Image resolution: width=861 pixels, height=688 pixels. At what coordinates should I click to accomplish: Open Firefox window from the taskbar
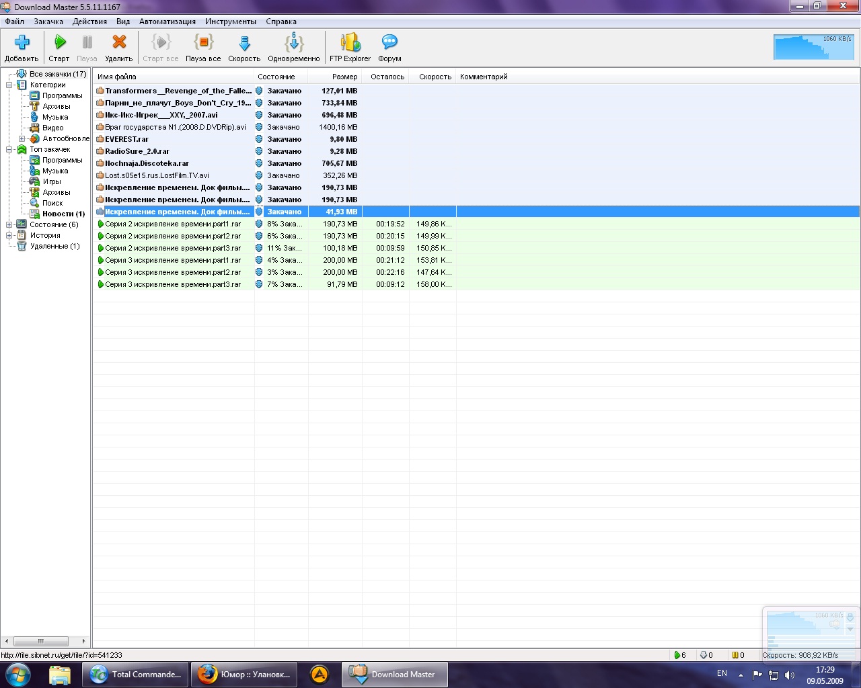pyautogui.click(x=244, y=673)
